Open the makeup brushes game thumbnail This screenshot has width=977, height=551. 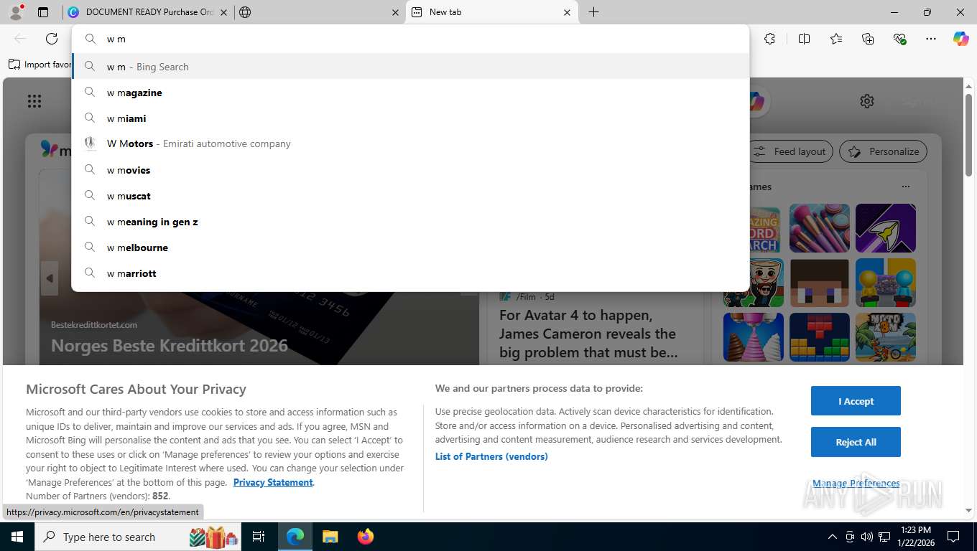[820, 228]
